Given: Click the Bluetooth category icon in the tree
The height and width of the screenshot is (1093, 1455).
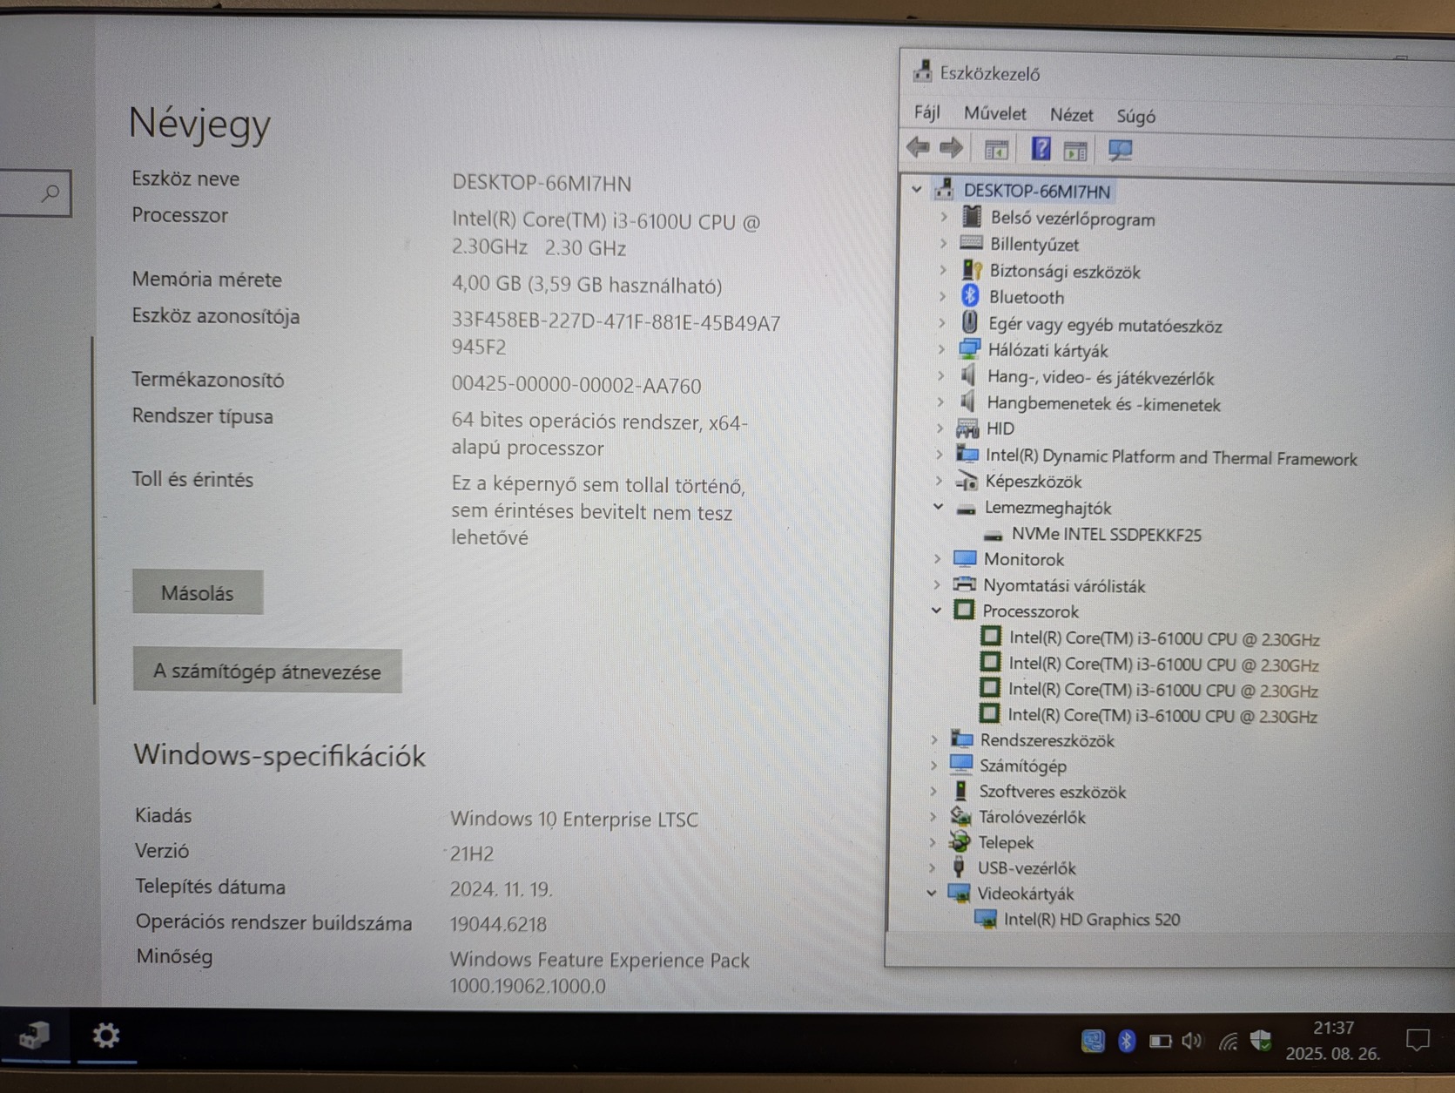Looking at the screenshot, I should tap(970, 296).
